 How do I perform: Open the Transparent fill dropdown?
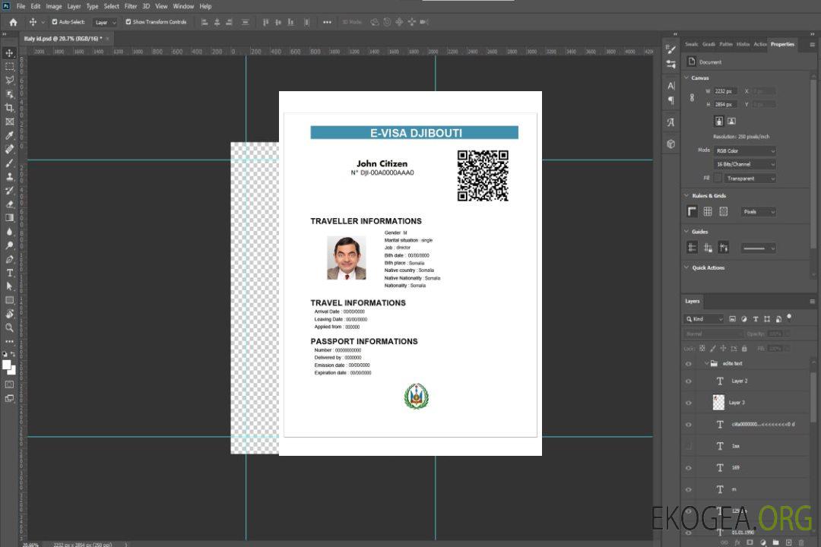(x=750, y=179)
